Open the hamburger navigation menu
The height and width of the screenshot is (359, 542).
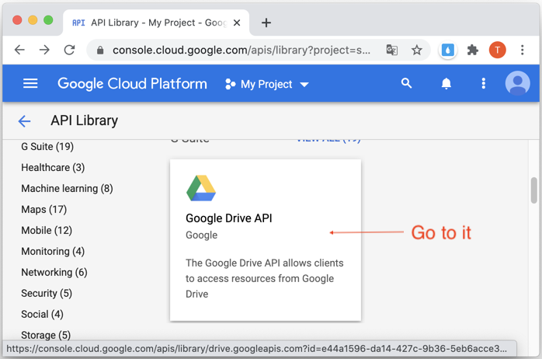coord(30,83)
